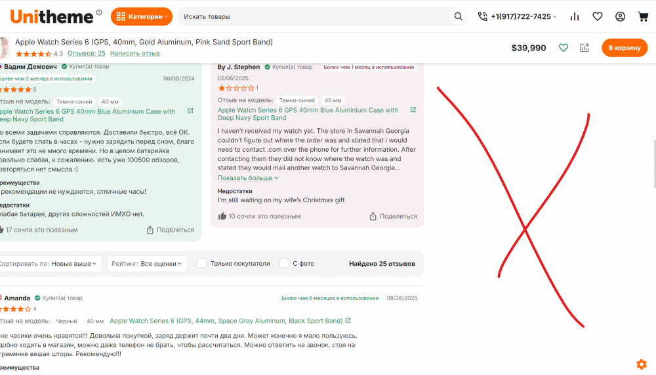Image resolution: width=656 pixels, height=375 pixels.
Task: Click four-star rating in Amanda review
Action: tap(16, 309)
